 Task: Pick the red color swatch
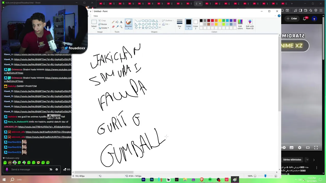pos(212,21)
